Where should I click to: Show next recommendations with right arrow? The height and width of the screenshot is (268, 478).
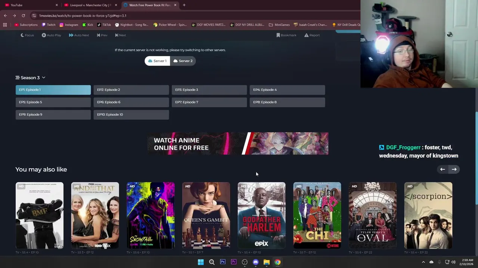454,169
